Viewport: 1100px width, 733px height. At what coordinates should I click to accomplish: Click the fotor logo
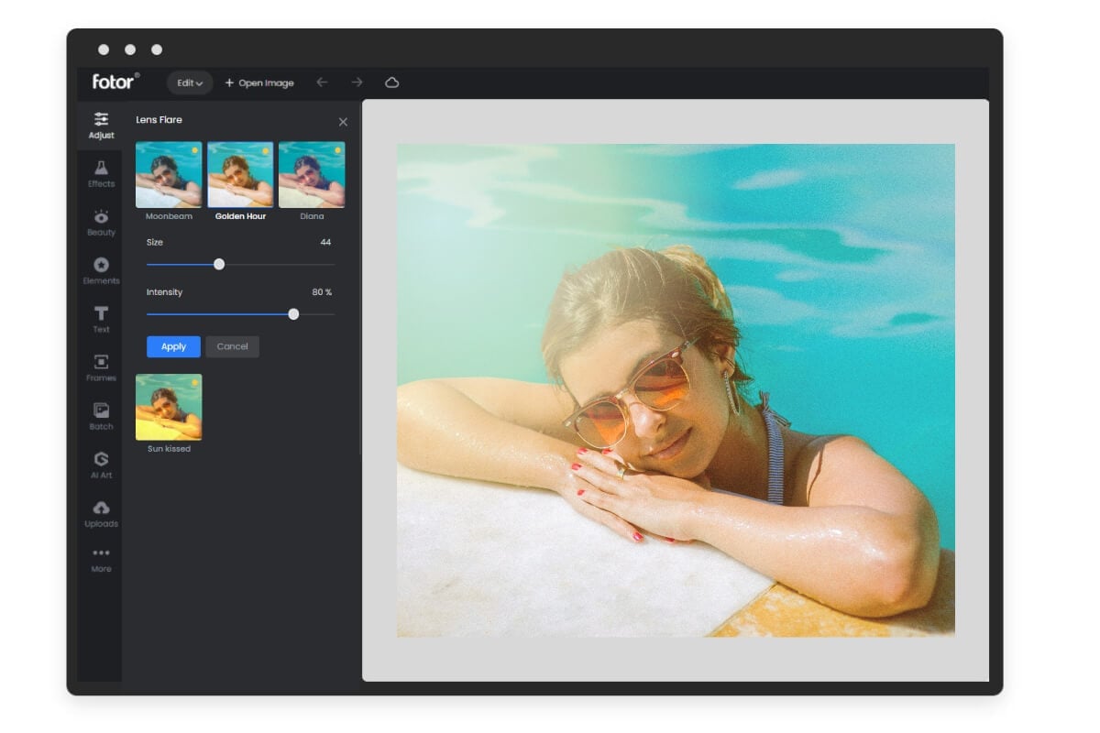[114, 82]
